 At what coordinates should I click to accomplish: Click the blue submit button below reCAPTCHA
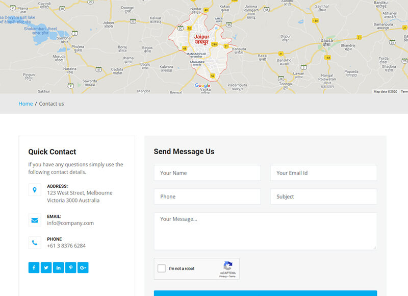pos(265,293)
